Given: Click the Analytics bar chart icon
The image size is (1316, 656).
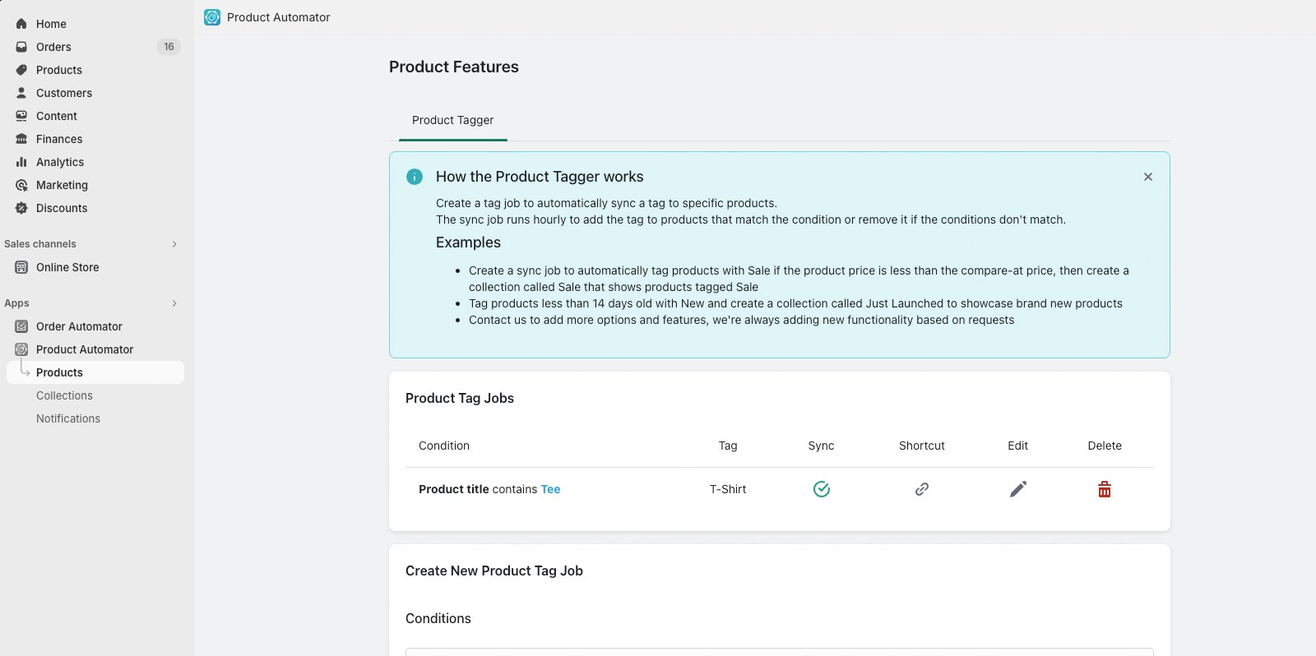Looking at the screenshot, I should point(21,162).
